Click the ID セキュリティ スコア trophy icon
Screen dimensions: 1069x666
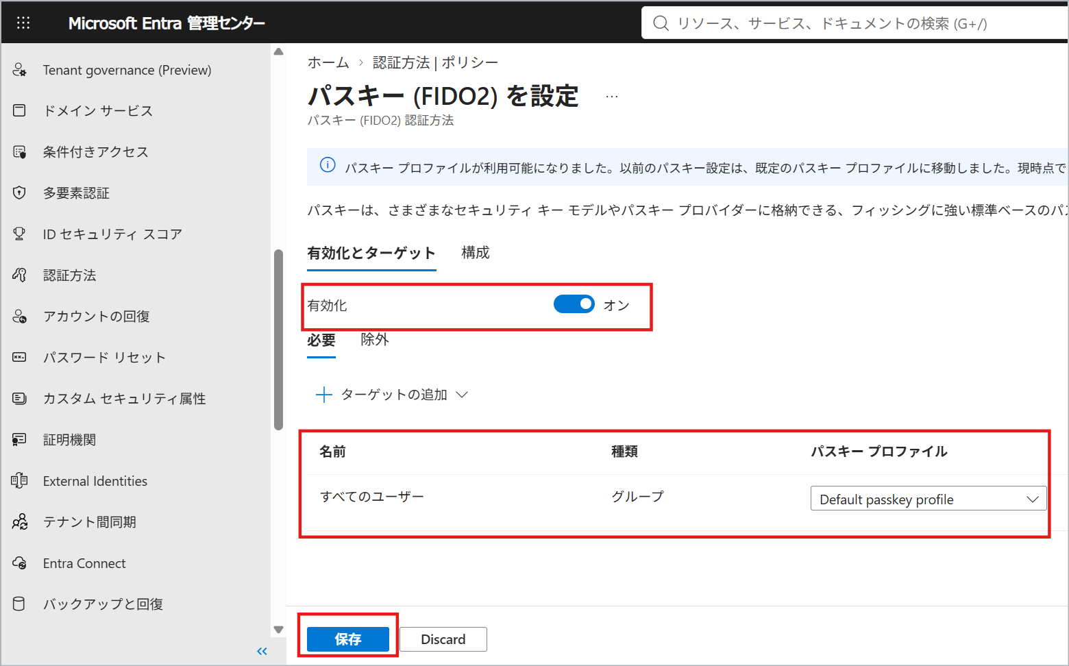[19, 234]
